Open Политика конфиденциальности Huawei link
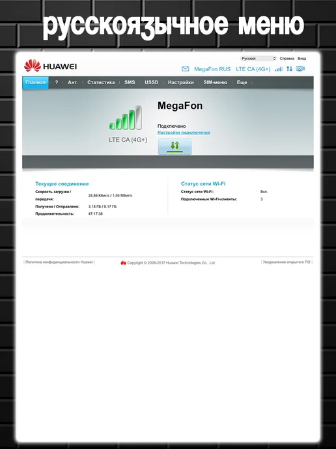The image size is (336, 449). 59,262
